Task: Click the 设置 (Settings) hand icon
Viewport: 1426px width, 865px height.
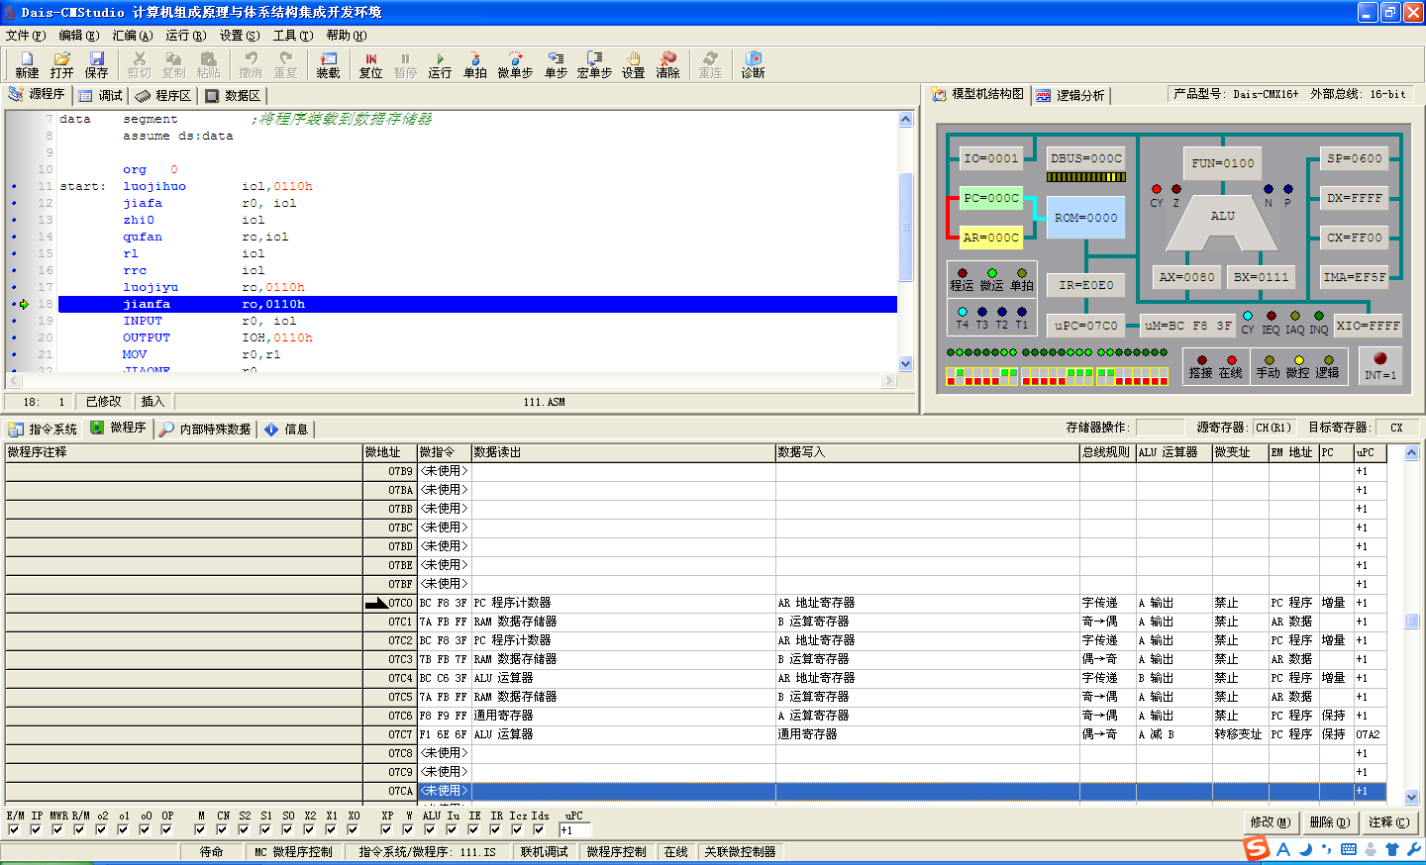Action: coord(634,65)
